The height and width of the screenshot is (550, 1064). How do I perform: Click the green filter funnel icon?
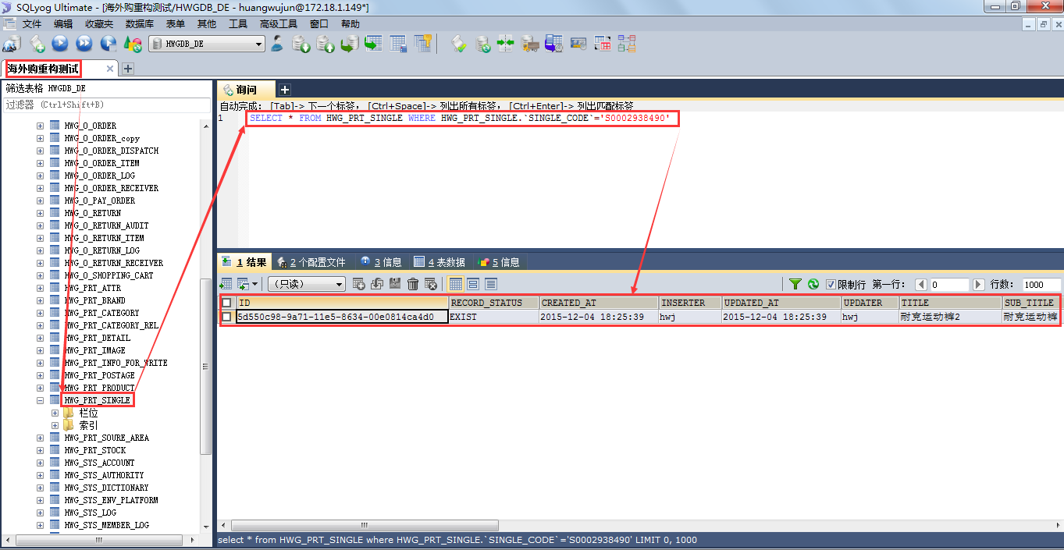[x=795, y=285]
